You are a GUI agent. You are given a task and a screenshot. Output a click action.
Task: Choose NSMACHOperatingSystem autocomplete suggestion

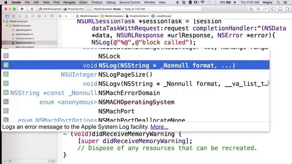(x=136, y=102)
